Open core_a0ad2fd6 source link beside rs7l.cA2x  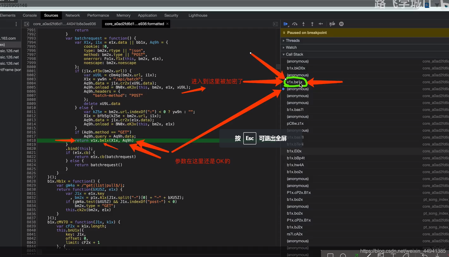(x=436, y=234)
